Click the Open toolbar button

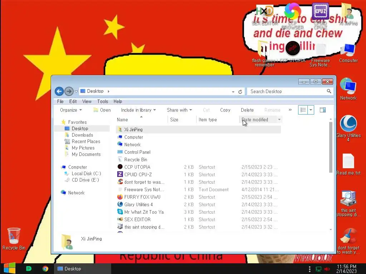coord(102,110)
